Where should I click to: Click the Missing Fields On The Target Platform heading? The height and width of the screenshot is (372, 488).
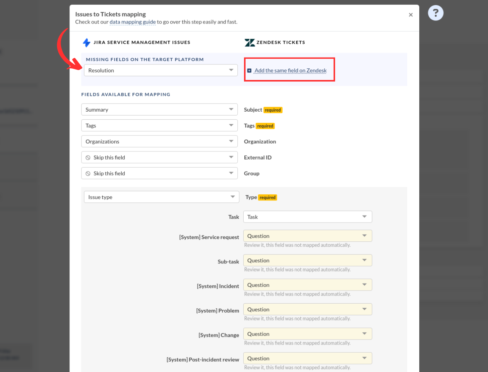[x=145, y=59]
